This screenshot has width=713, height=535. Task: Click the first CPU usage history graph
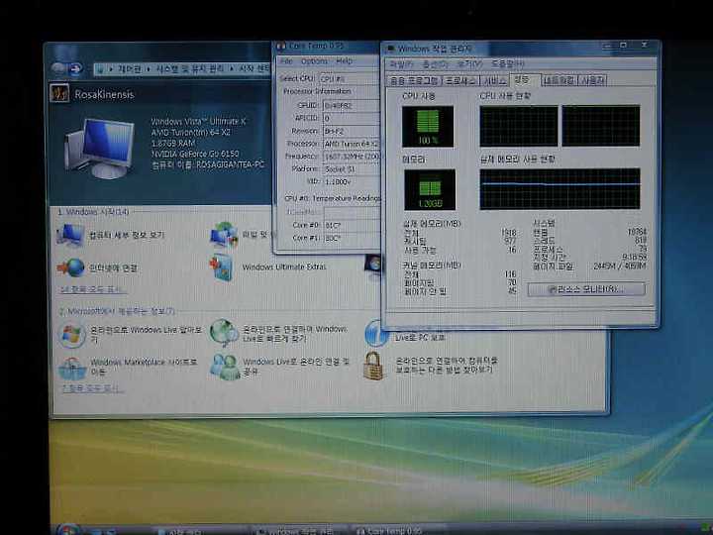pyautogui.click(x=518, y=126)
